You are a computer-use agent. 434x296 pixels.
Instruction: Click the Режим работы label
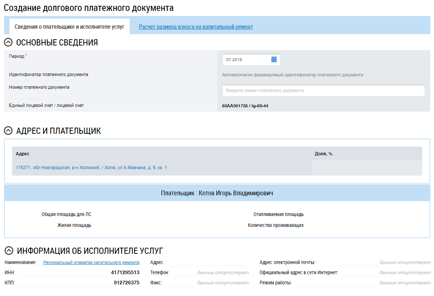(275, 283)
